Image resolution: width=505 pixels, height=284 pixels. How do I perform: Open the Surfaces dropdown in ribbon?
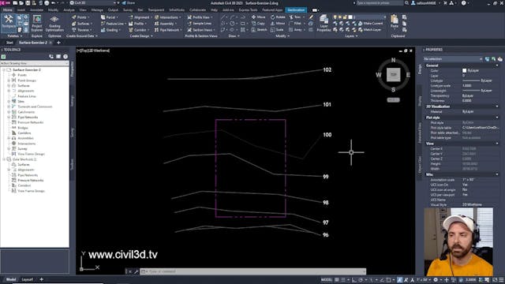tap(82, 24)
